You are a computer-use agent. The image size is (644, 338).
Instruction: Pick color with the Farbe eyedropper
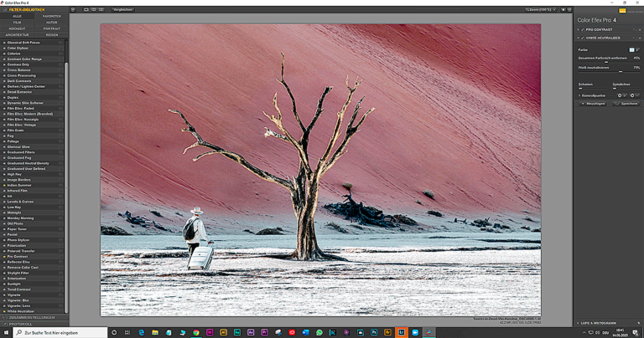(637, 49)
